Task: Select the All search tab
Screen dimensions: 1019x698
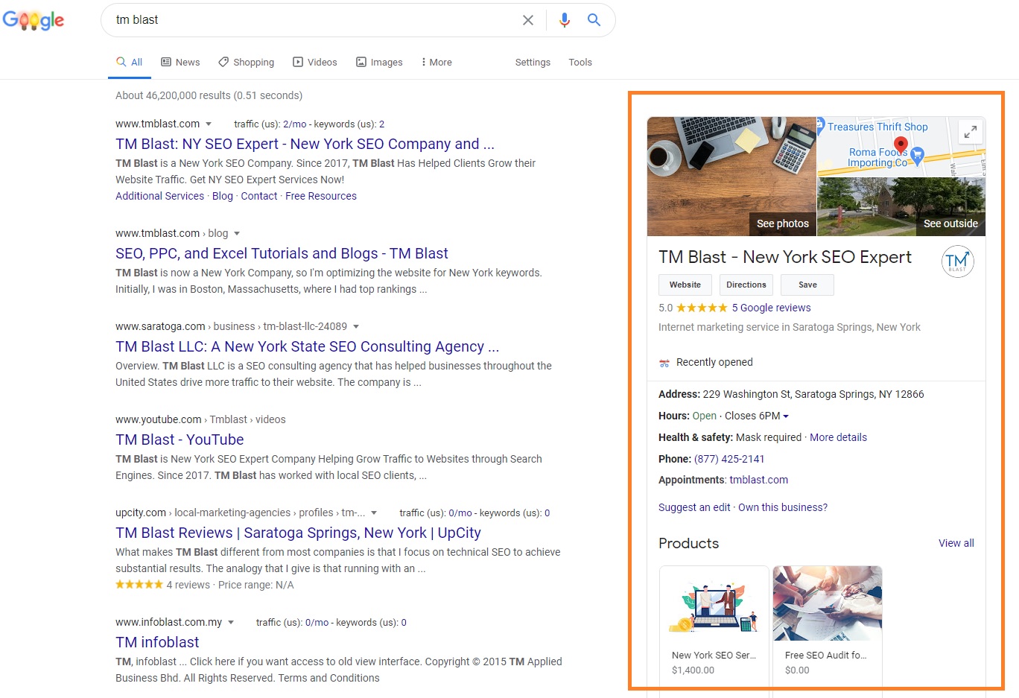Action: point(130,63)
